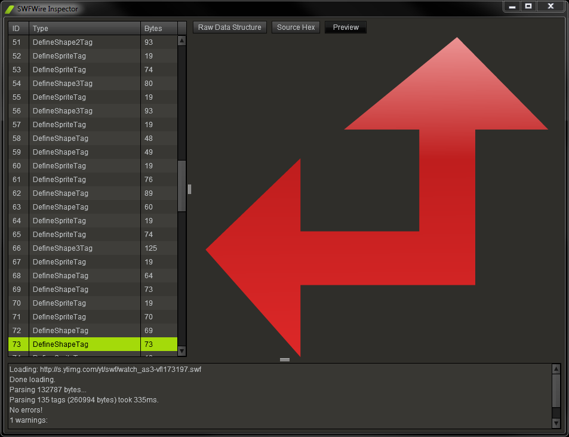The image size is (569, 437).
Task: Select the Preview tab
Action: click(346, 27)
